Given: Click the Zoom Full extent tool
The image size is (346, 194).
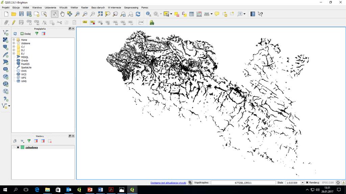Looking at the screenshot, I should pyautogui.click(x=100, y=14).
